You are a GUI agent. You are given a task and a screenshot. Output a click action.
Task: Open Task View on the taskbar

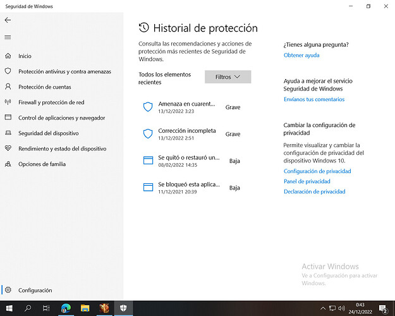coord(46,308)
